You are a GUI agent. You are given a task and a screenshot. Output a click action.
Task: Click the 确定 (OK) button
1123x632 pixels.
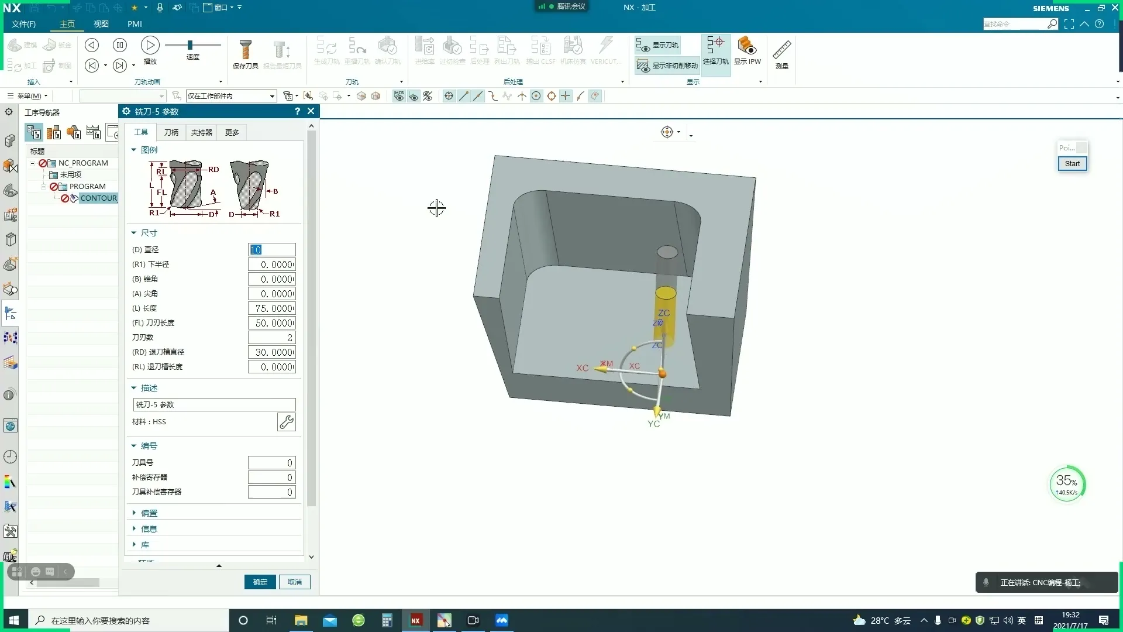coord(260,582)
